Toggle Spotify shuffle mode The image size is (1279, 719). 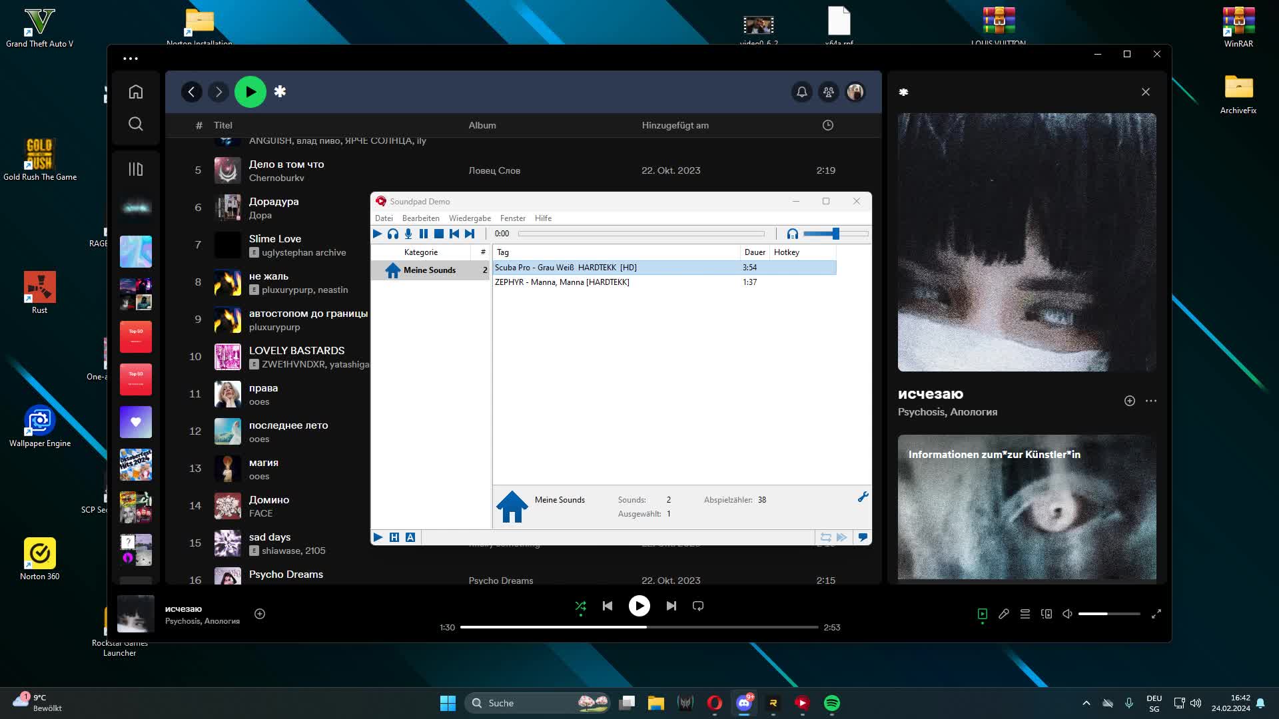(x=581, y=606)
